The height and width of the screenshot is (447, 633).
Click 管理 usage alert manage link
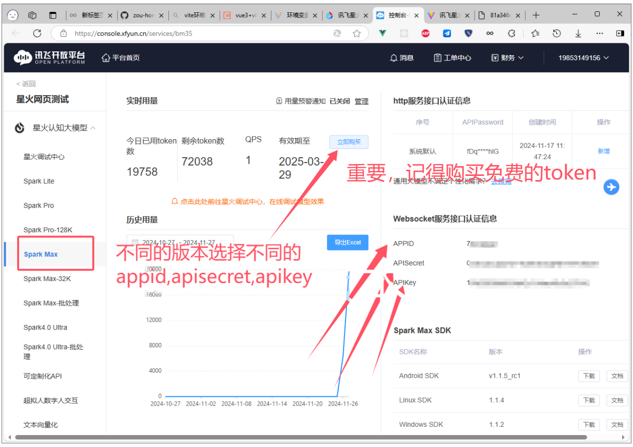362,101
